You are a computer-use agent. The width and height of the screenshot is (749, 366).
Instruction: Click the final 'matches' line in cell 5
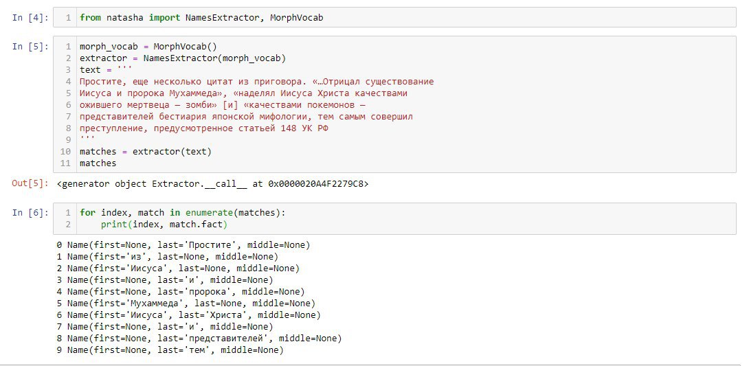click(x=98, y=163)
